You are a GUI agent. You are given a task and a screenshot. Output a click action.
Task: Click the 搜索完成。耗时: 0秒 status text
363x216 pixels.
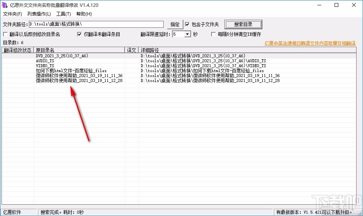click(62, 212)
